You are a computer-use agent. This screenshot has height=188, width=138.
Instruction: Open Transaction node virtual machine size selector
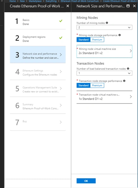[104, 97]
